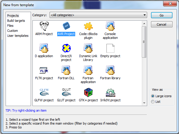Click the 'Empty project' label text

pos(110,56)
